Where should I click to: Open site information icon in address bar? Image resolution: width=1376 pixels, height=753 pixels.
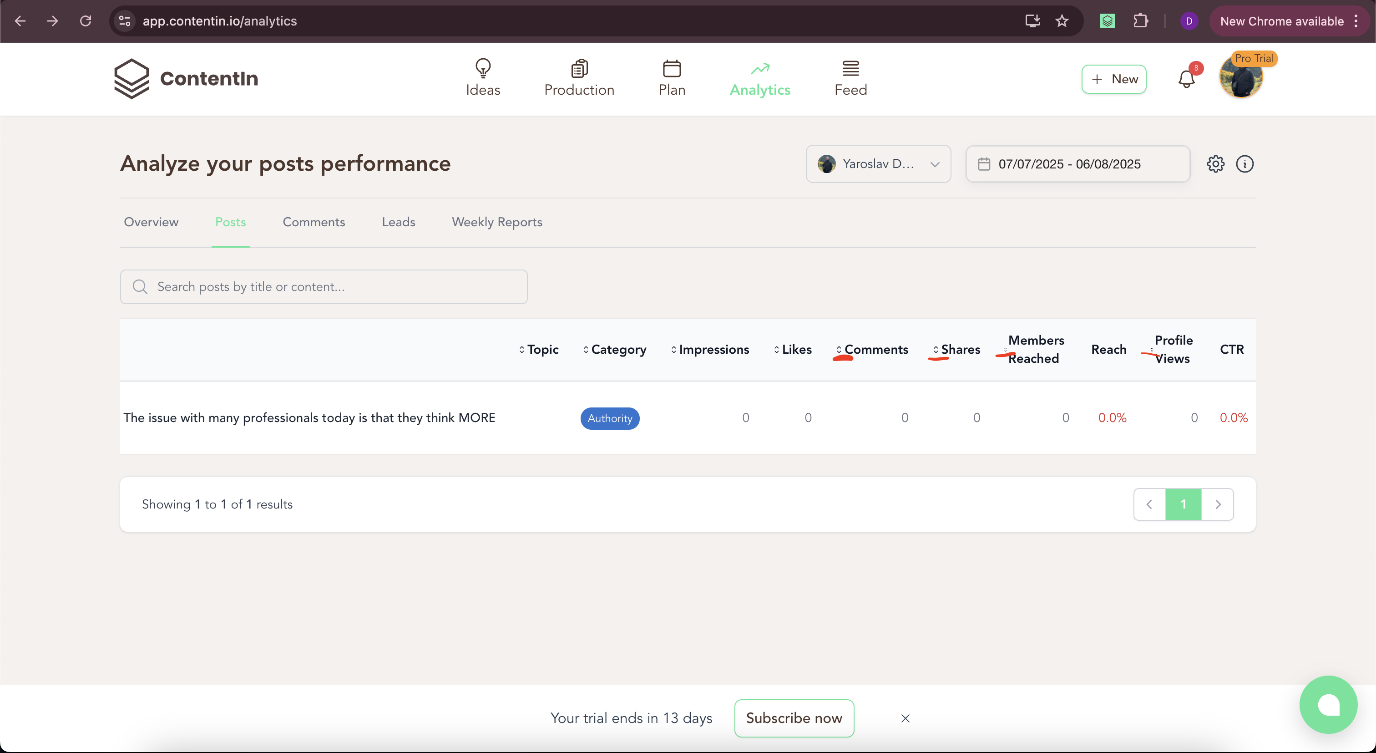click(x=125, y=21)
